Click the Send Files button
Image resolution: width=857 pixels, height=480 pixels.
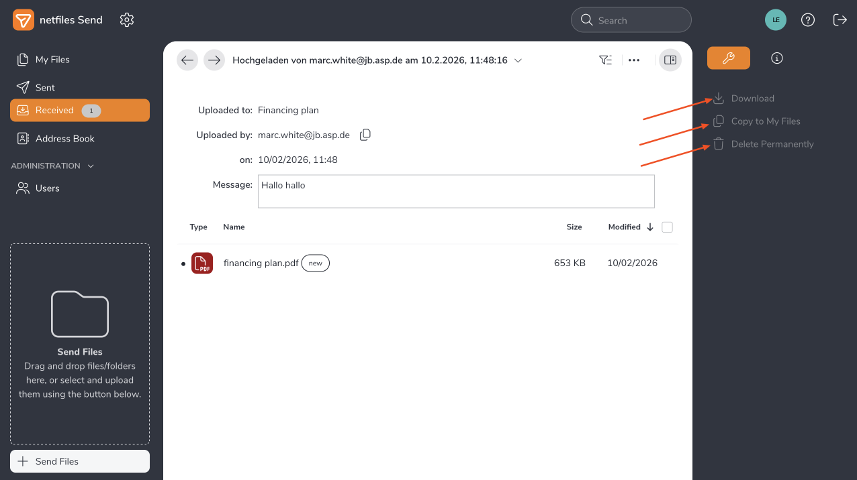click(80, 461)
